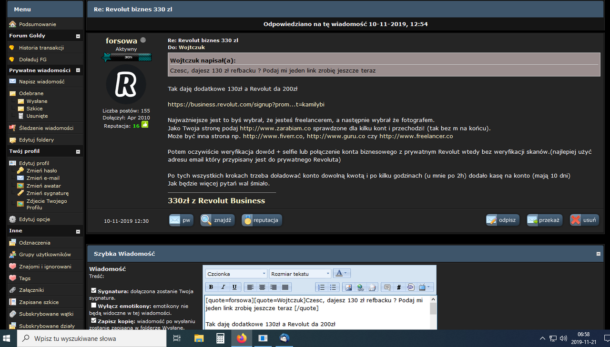Screen dimensions: 610x347
Task: Click the green reputation thumbs-up icon
Action: (145, 125)
